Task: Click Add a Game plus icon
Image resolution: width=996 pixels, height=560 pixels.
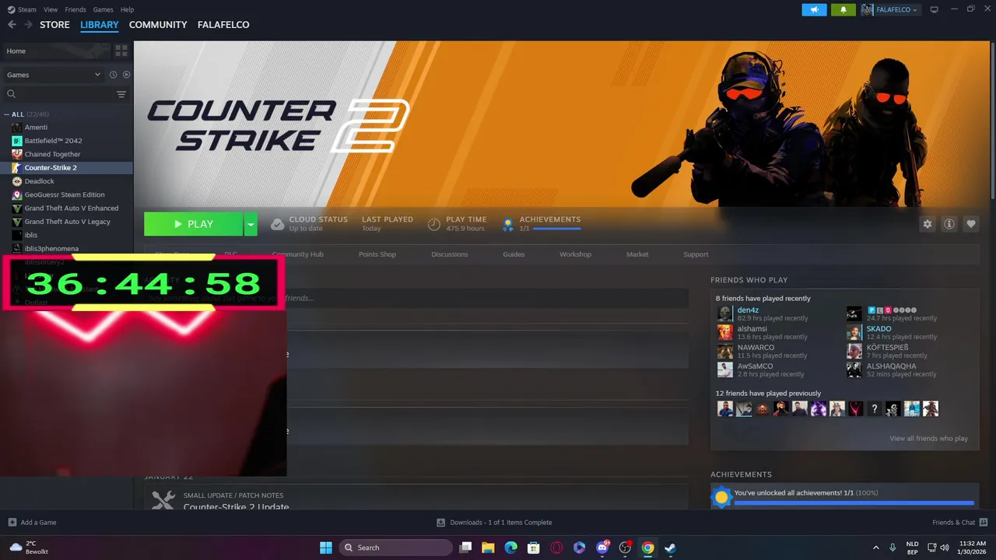Action: click(12, 522)
